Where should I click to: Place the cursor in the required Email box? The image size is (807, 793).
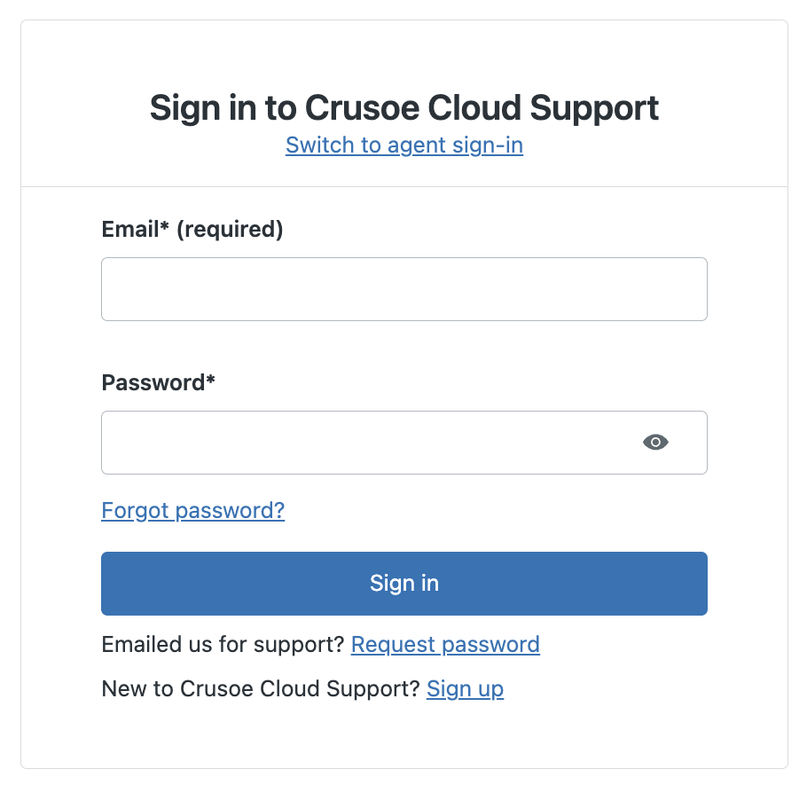404,289
